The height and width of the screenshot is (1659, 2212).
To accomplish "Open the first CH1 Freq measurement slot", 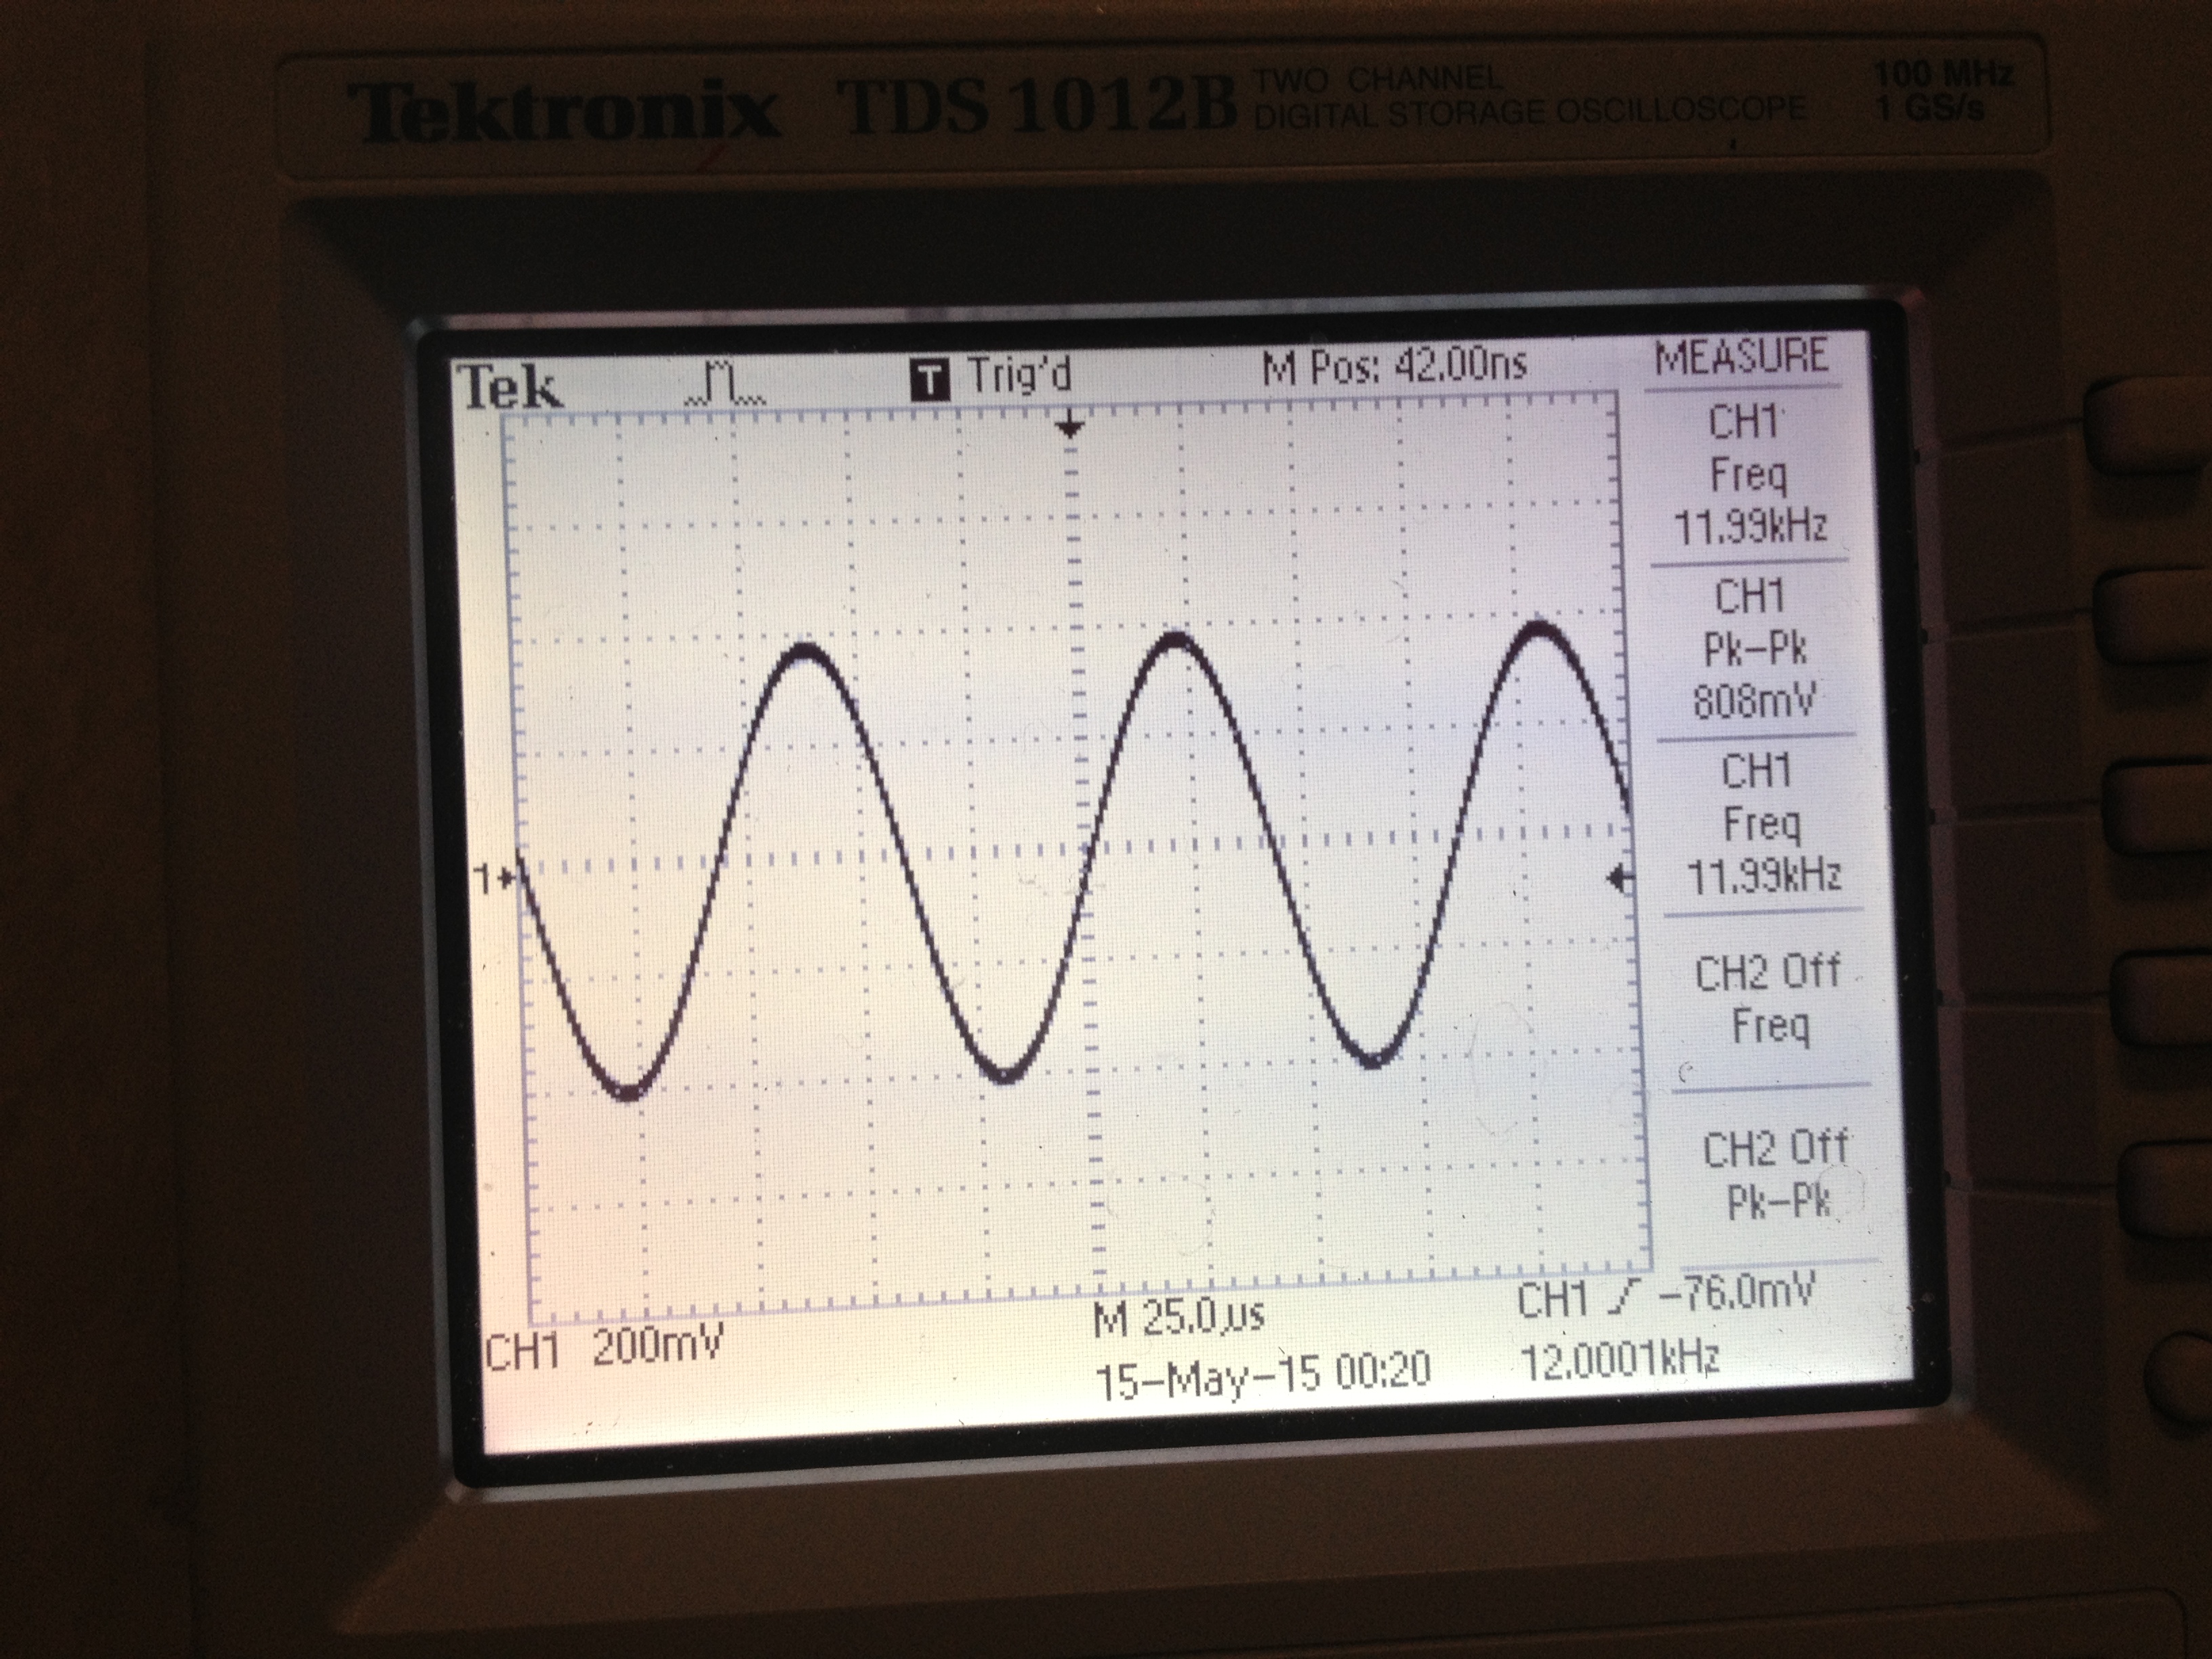I will (x=1748, y=473).
